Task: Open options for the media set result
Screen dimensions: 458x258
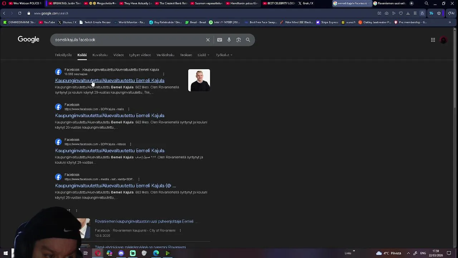Action: (x=138, y=179)
